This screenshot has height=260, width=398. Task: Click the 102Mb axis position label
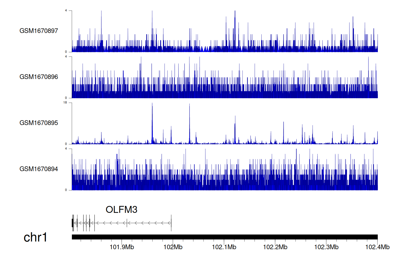[173, 247]
